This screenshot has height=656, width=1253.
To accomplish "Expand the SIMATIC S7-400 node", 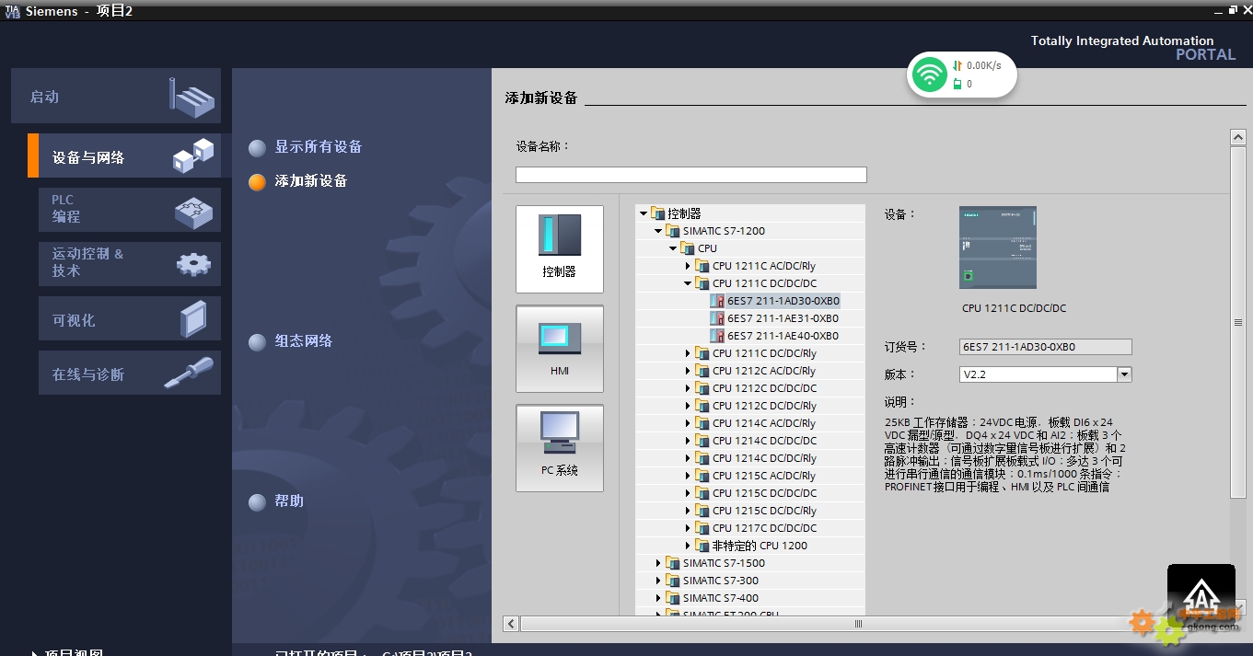I will click(x=658, y=598).
